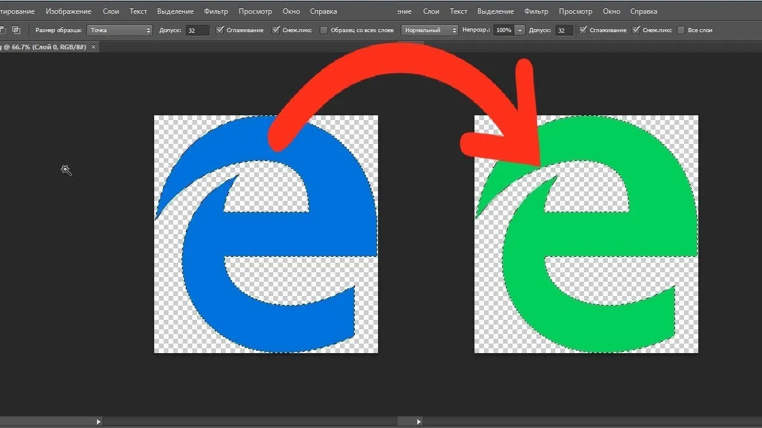Click scroll-right arrow under green-logo window
Viewport: 762px width, 428px height.
(x=419, y=421)
